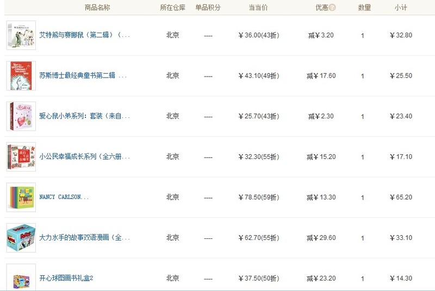Screen dimensions: 435x291
Task: Open the 艾特熊与赛娜鼠（第二辑） title link
Action: point(84,35)
